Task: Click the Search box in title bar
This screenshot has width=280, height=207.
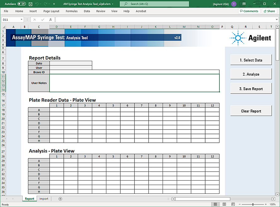Action: [154, 4]
